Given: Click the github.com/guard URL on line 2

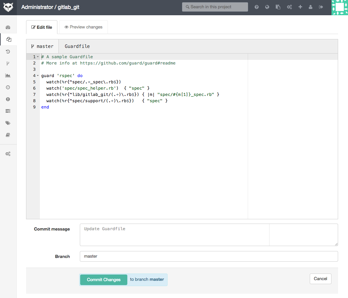Looking at the screenshot, I should 128,63.
